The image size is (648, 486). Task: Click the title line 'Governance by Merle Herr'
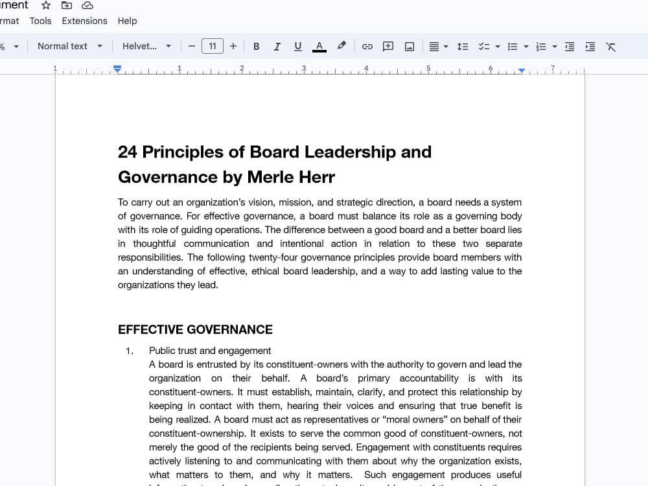click(x=226, y=177)
